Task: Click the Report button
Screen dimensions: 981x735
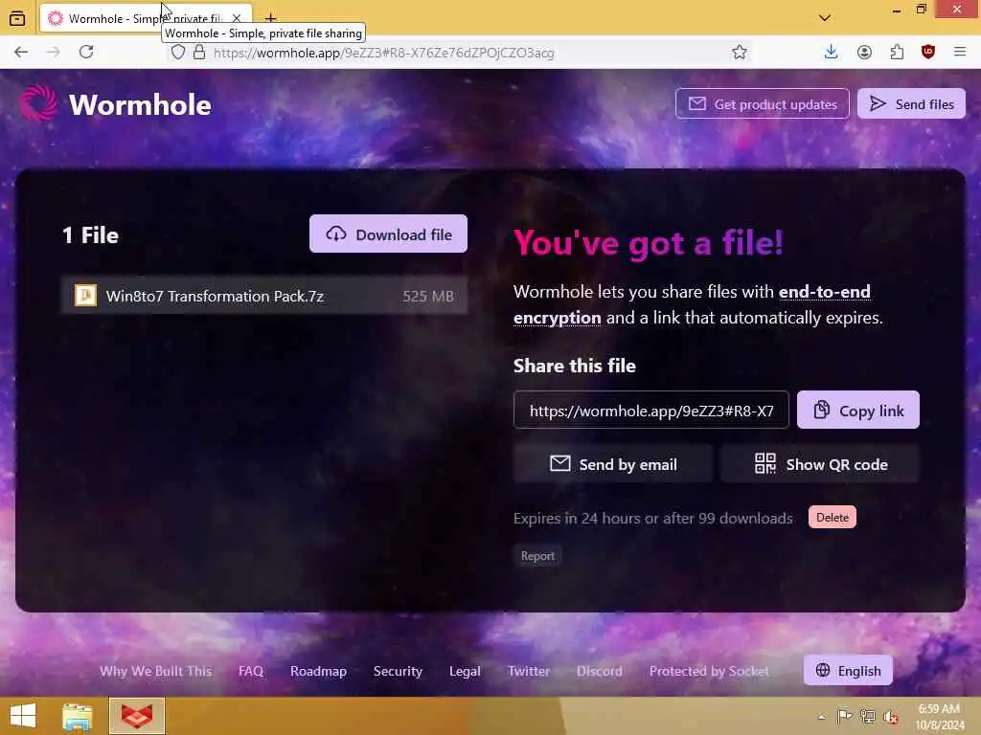Action: click(x=537, y=556)
